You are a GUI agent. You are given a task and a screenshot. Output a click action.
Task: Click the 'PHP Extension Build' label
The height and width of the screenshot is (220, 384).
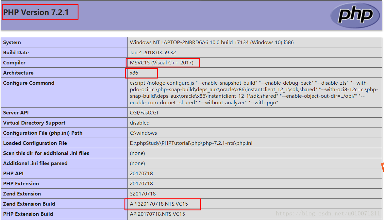[28, 214]
